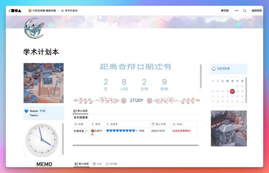Switch to the 时间轴 view tab
Screen dimensions: 269x173
111,164
